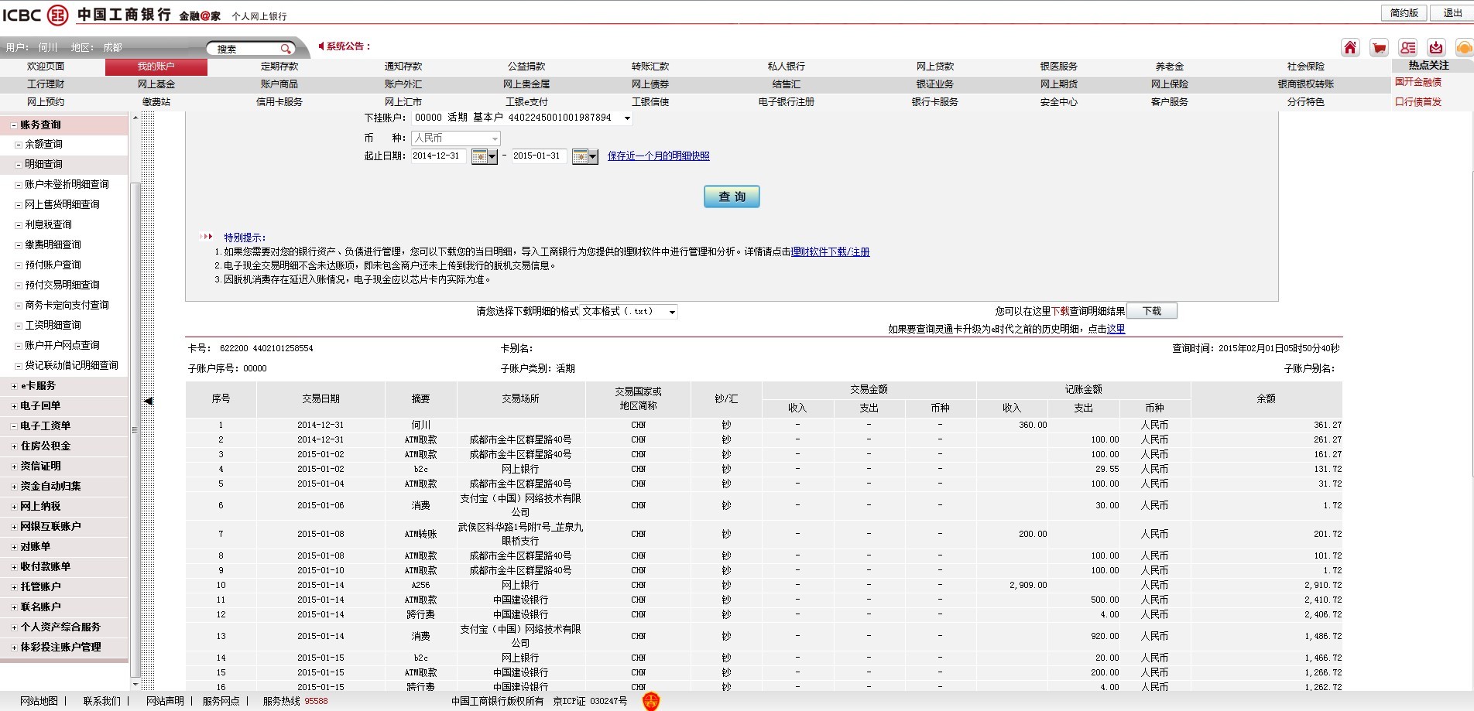The image size is (1474, 711).
Task: Open the 定期存款 menu item
Action: [x=279, y=67]
